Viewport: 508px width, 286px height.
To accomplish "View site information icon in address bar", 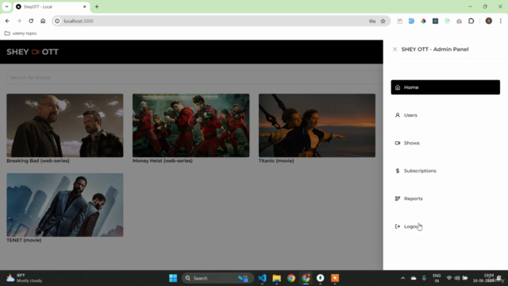I will pyautogui.click(x=57, y=21).
